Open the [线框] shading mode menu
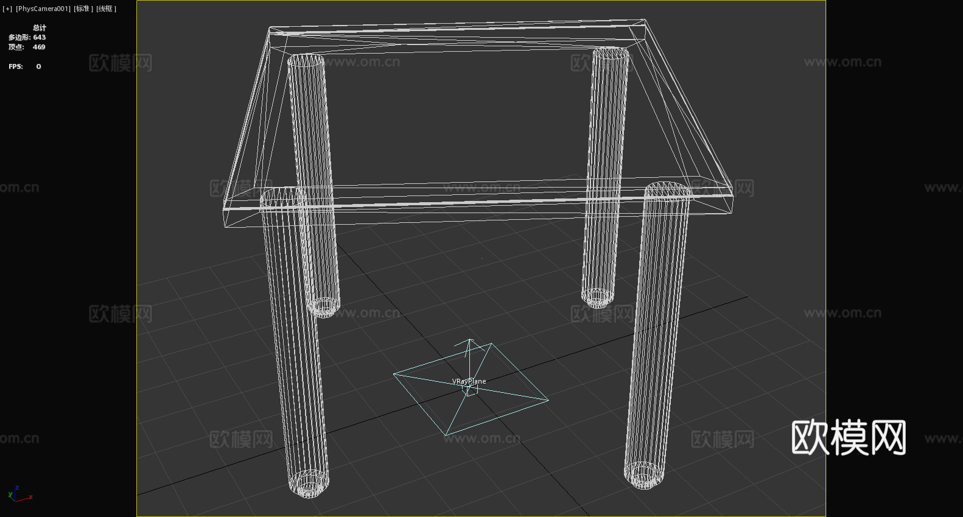Screen dimensions: 963x517 pos(107,9)
